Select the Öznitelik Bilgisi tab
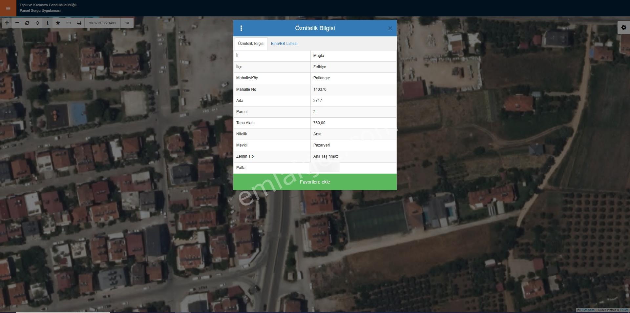The image size is (630, 313). pyautogui.click(x=251, y=44)
